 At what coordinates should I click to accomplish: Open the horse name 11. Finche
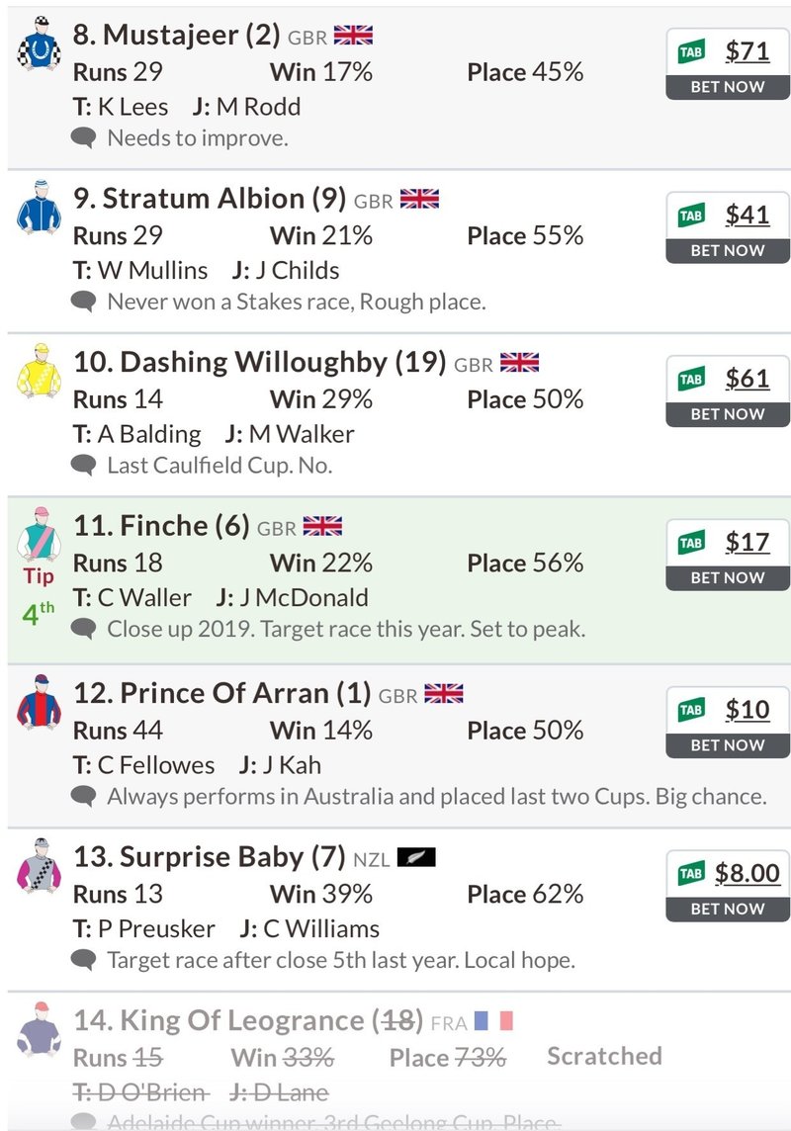(x=161, y=526)
